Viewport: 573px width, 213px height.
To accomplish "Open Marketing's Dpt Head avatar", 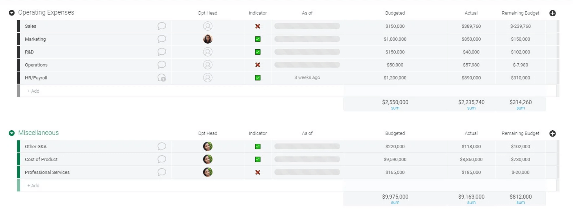I will 208,39.
